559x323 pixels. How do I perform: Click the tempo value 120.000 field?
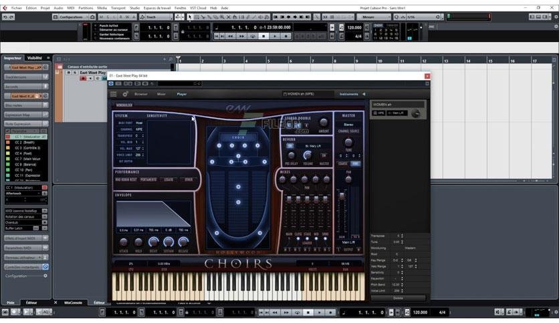click(354, 28)
